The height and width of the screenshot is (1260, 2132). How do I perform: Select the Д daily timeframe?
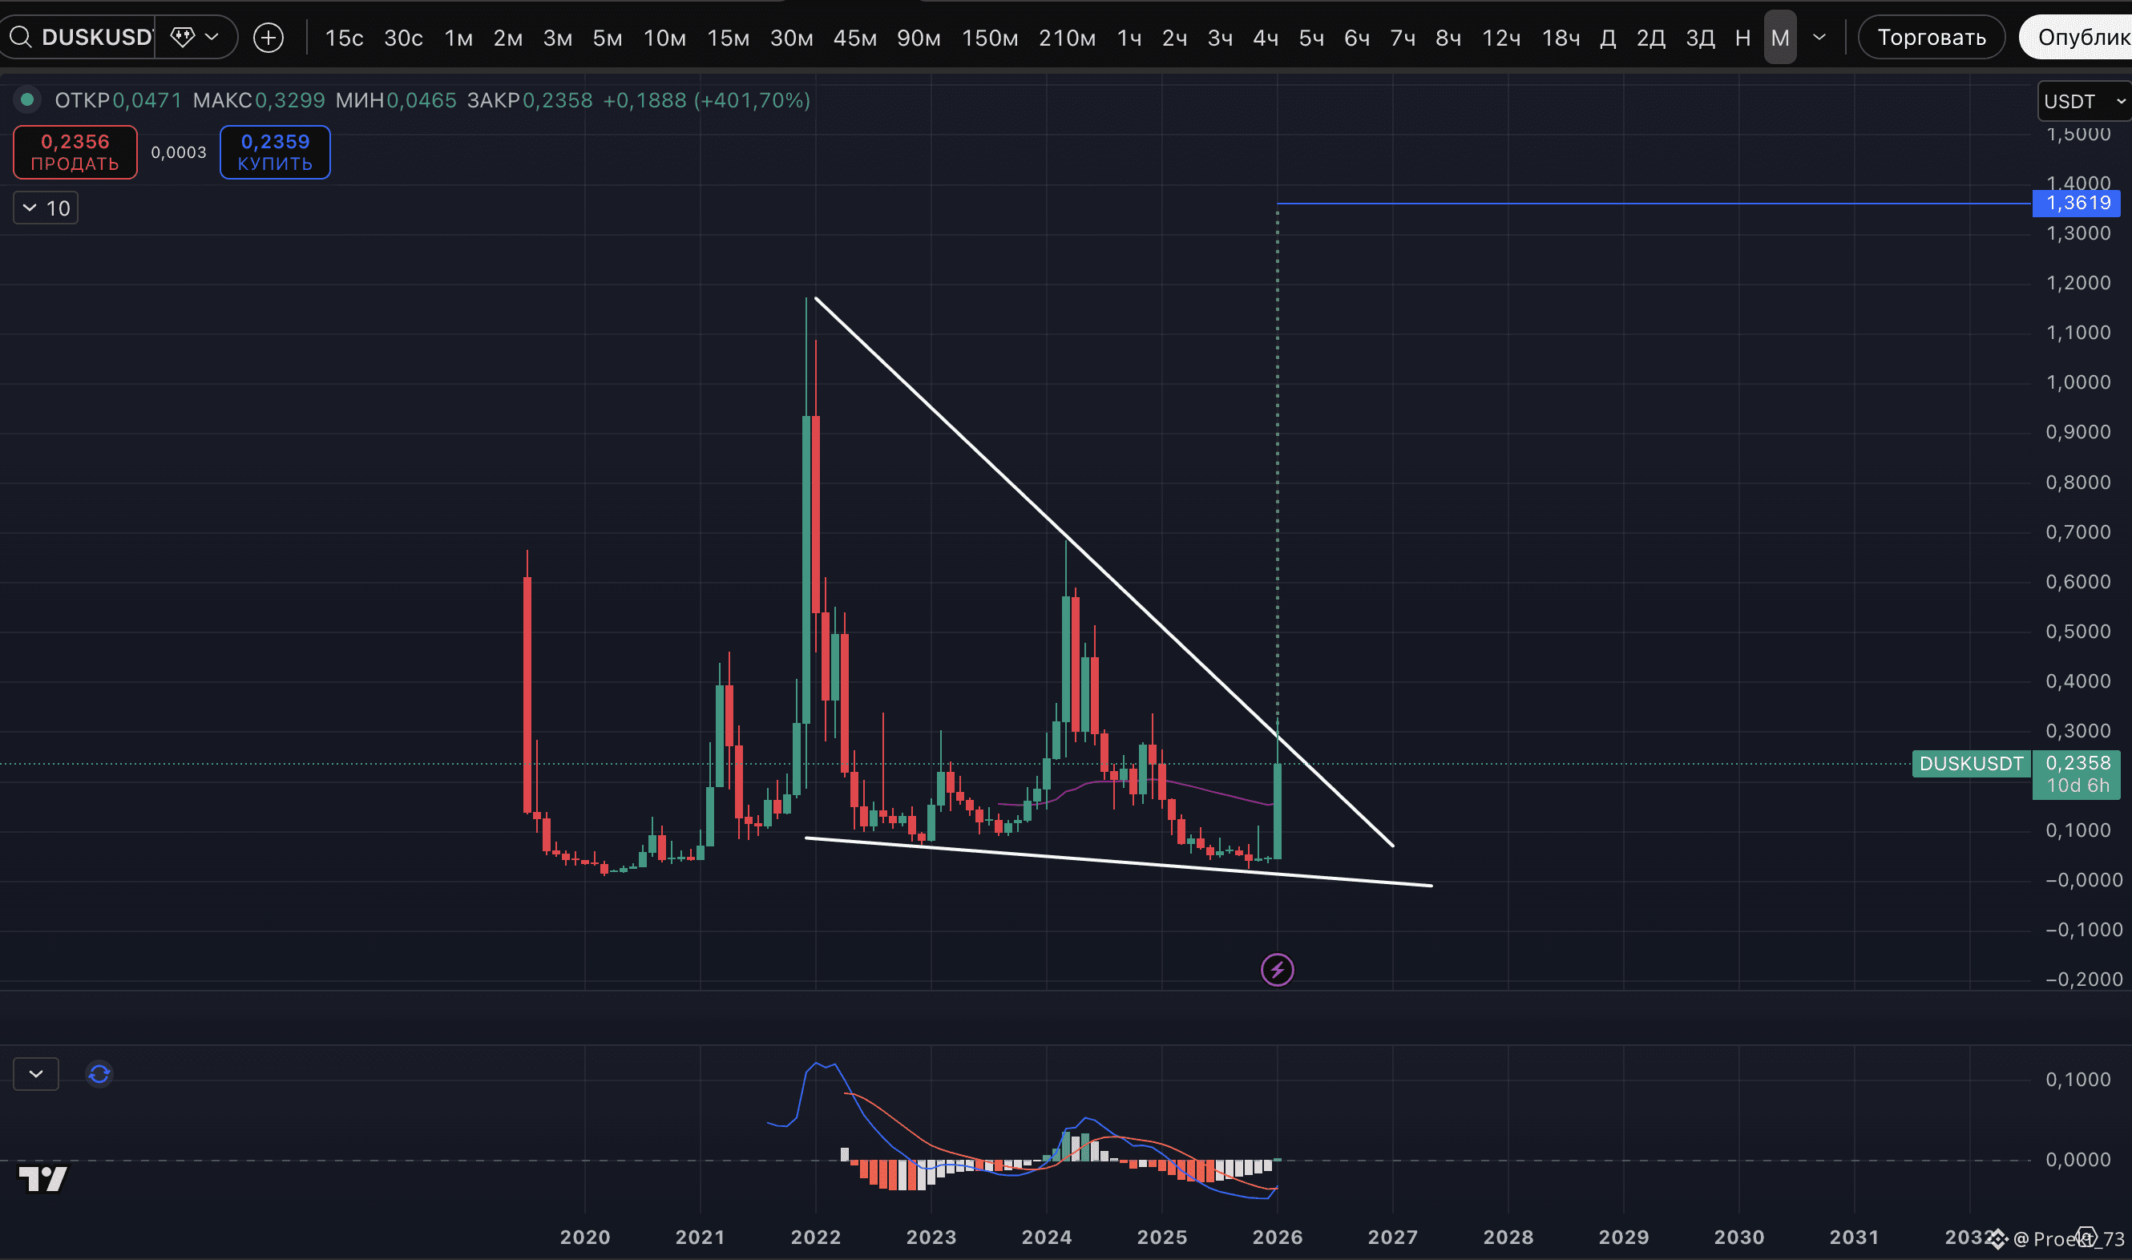[1607, 38]
